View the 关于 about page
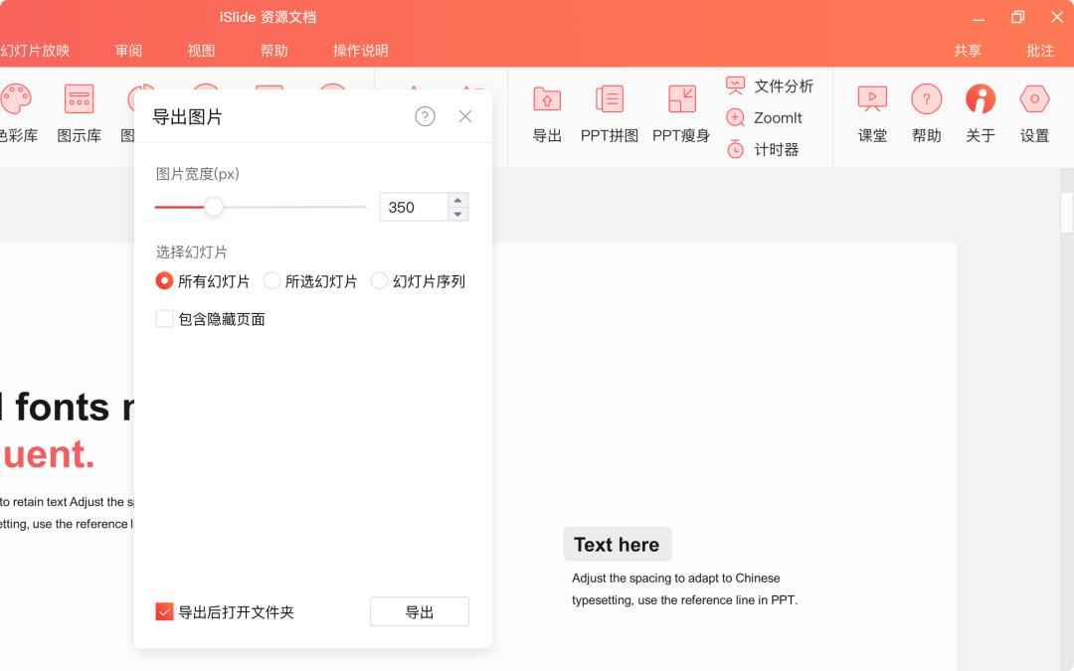This screenshot has height=671, width=1074. [x=981, y=112]
